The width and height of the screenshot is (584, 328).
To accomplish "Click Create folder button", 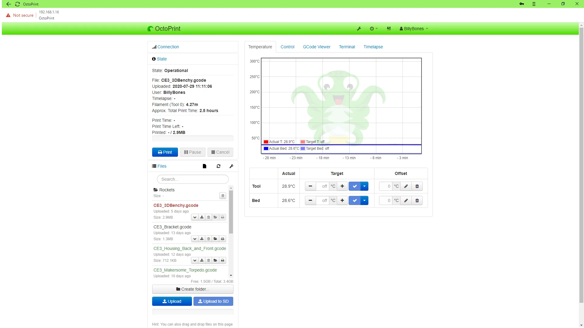I will point(193,289).
